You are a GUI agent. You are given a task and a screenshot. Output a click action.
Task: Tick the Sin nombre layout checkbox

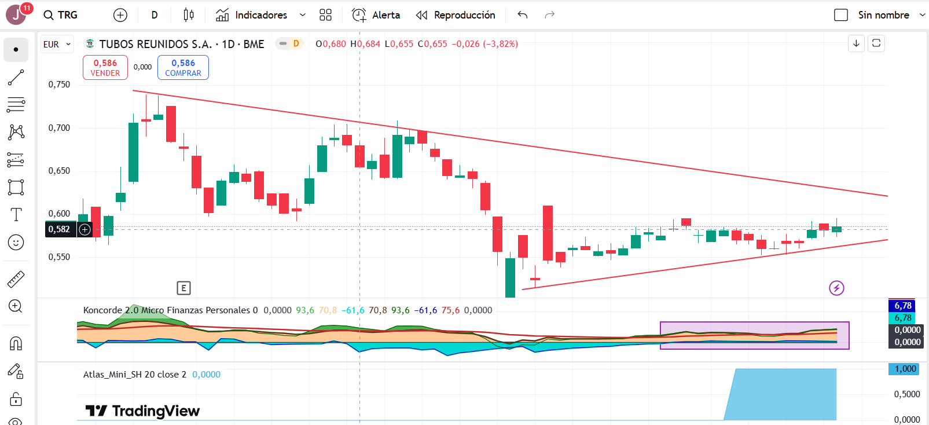coord(841,15)
